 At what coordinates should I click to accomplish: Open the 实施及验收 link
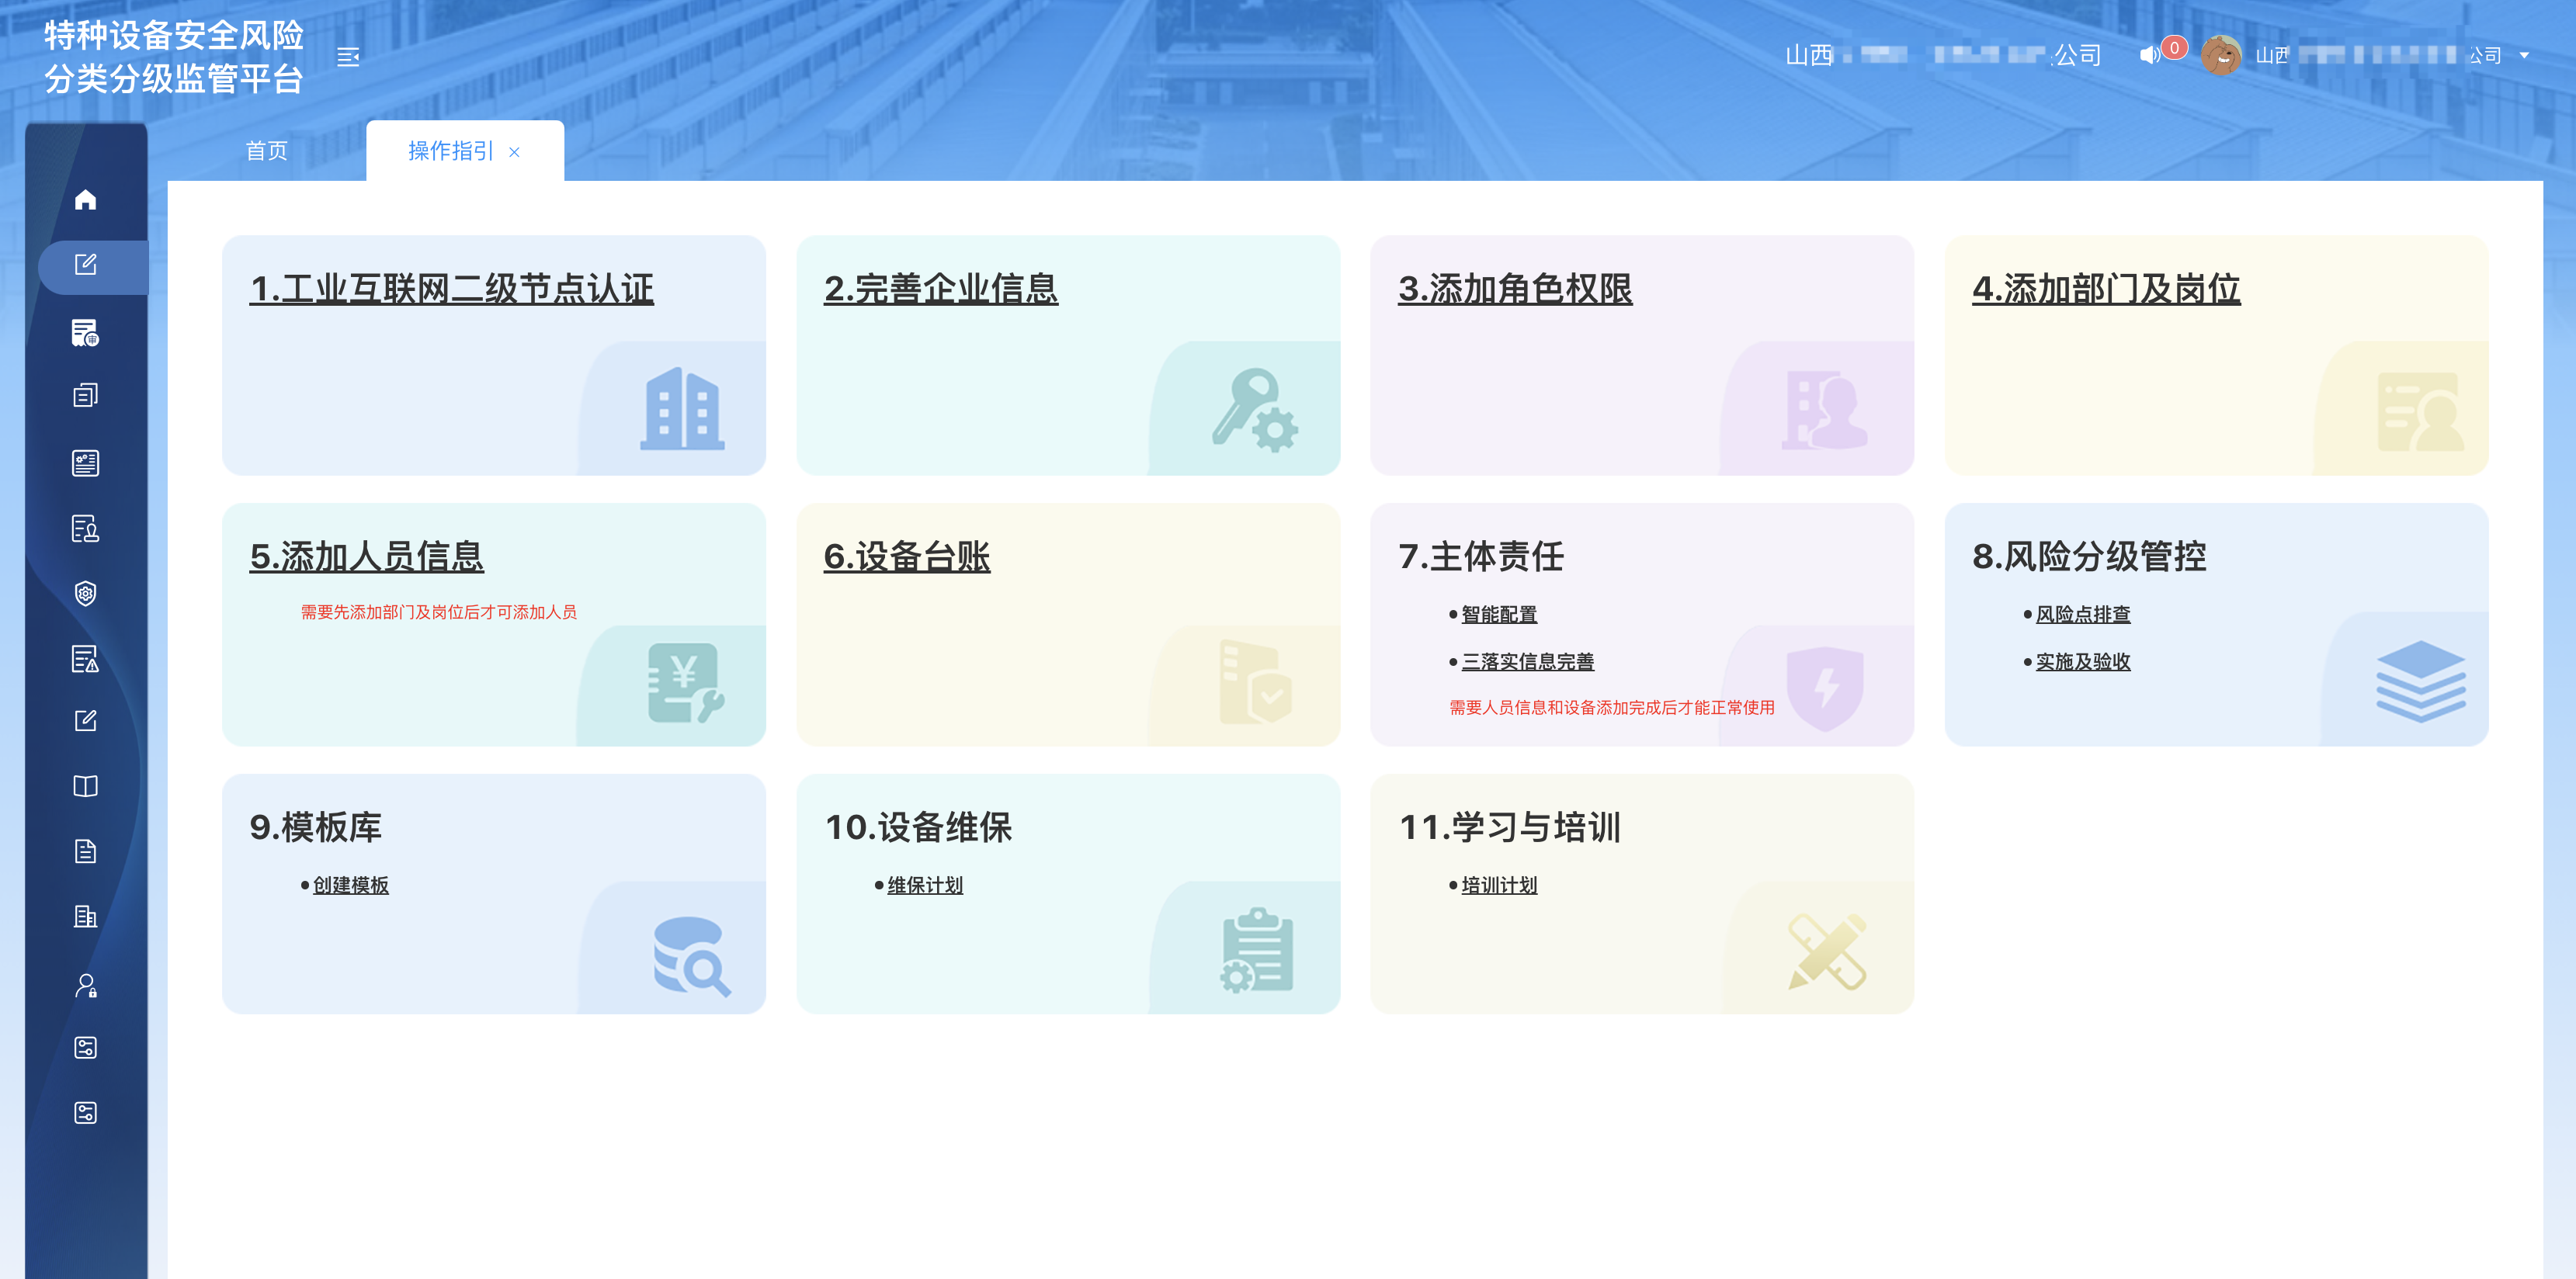2083,661
